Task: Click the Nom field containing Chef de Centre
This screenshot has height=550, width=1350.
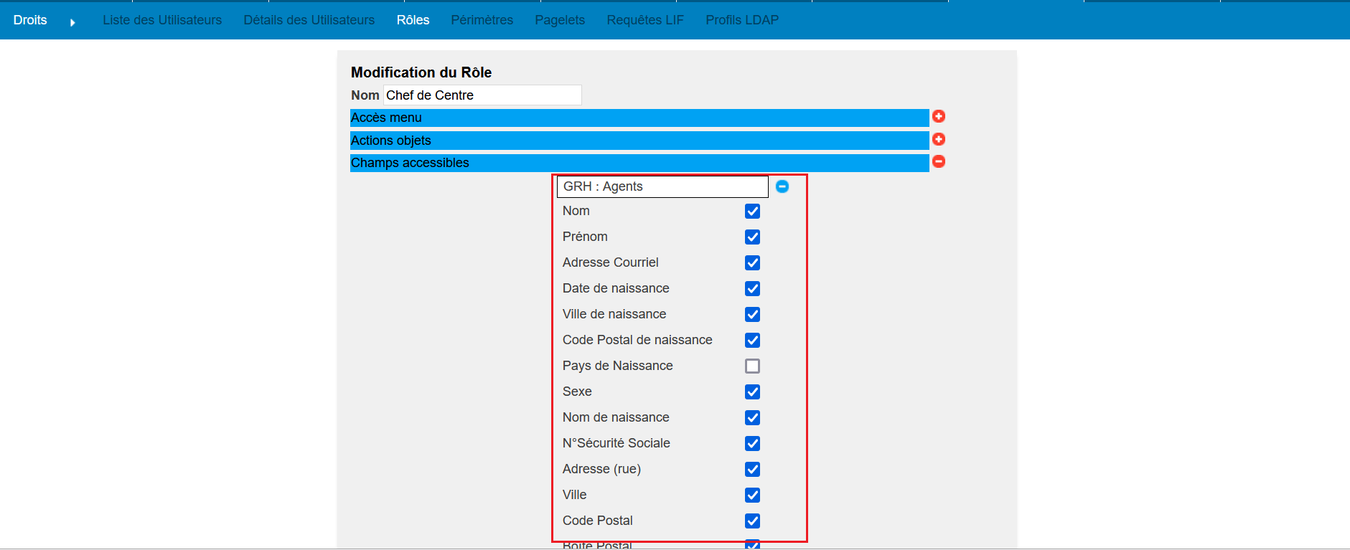Action: click(x=482, y=95)
